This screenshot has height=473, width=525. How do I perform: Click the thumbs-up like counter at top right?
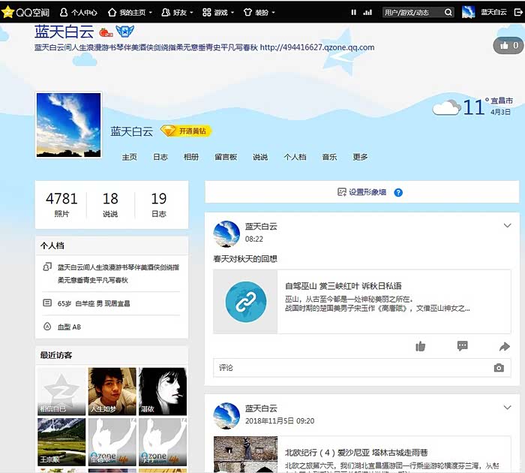coord(507,46)
